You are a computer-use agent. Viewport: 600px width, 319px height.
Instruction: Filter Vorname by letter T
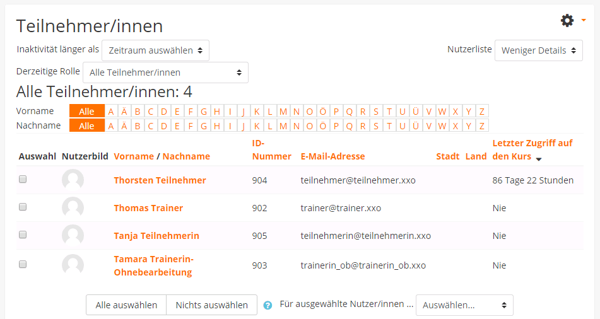coord(389,112)
